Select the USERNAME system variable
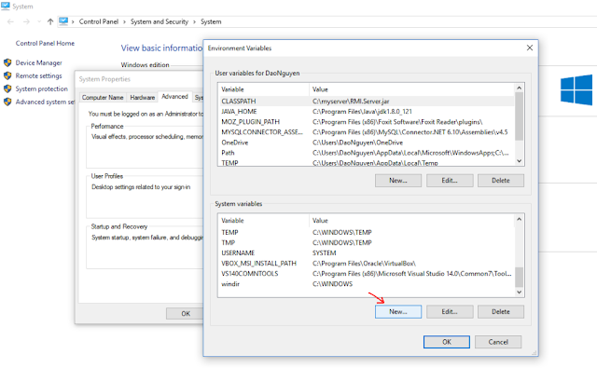This screenshot has height=368, width=597. pos(367,252)
